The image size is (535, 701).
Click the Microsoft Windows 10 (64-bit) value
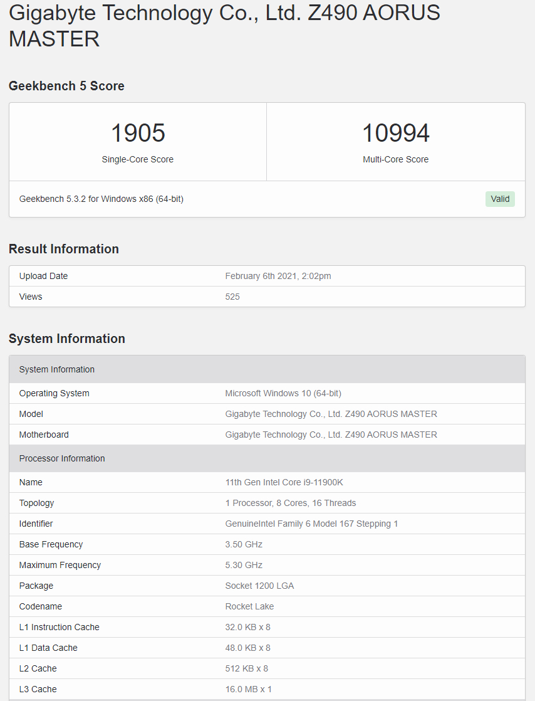coord(283,393)
